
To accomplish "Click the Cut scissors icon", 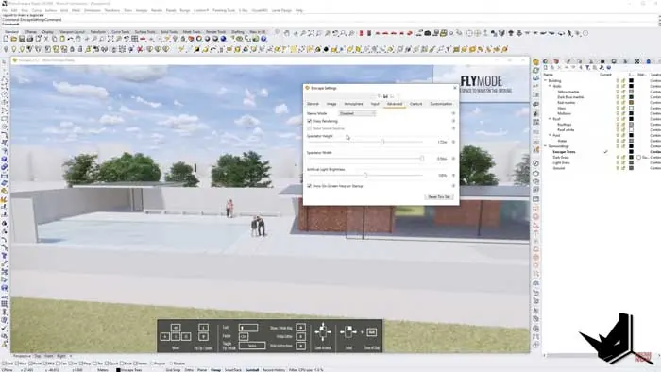I will pos(46,39).
